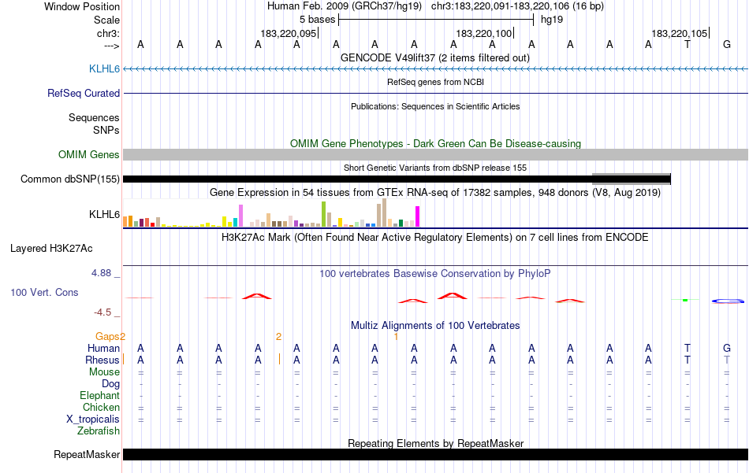Click the Human Feb. 2009 assembly position header
The height and width of the screenshot is (473, 749).
point(435,6)
